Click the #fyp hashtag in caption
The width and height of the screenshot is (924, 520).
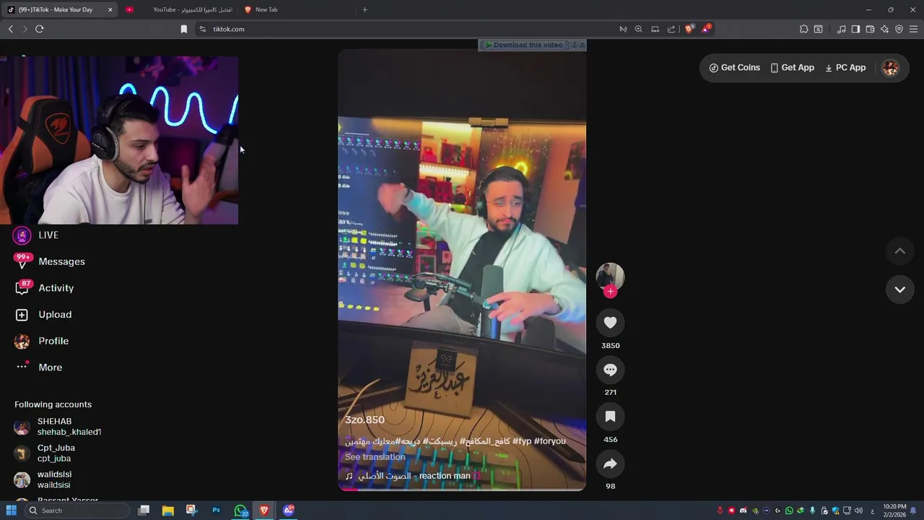(522, 441)
